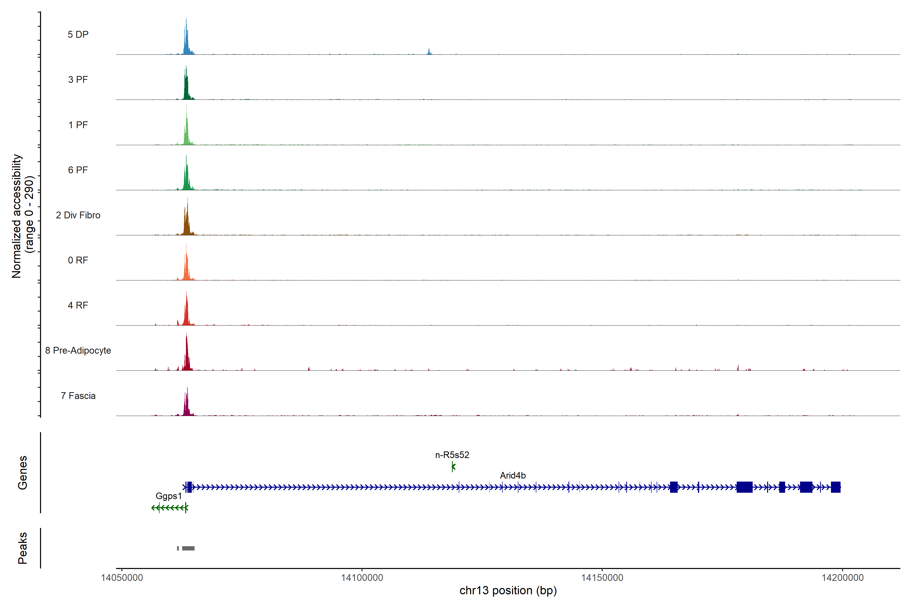Click the 1 PF track label

[x=78, y=125]
